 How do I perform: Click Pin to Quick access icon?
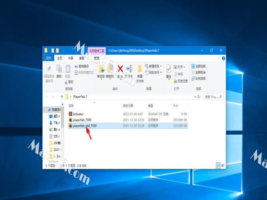pos(49,68)
